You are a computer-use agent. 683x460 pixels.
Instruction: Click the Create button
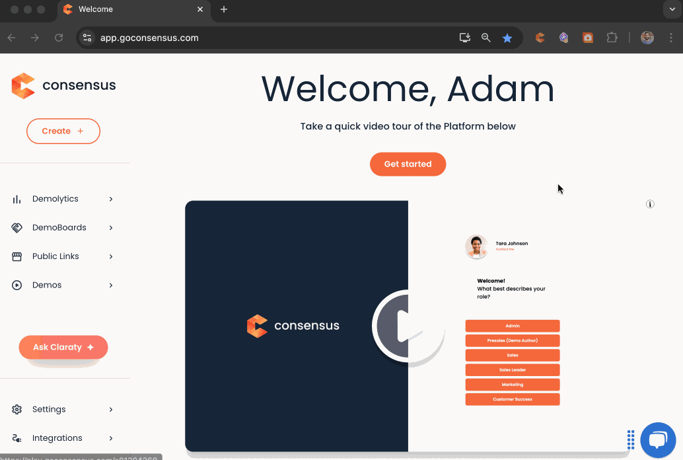[x=63, y=132]
